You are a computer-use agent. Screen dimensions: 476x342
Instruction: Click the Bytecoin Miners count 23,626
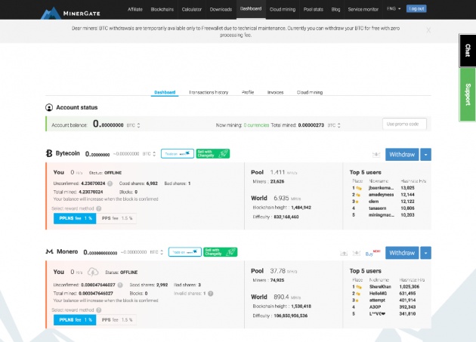277,181
